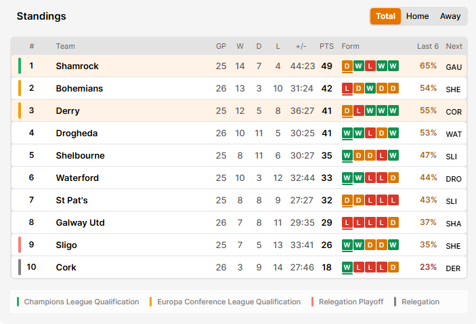Click Shamrock's first form badge D
Viewport: 476px width, 324px height.
pyautogui.click(x=347, y=66)
